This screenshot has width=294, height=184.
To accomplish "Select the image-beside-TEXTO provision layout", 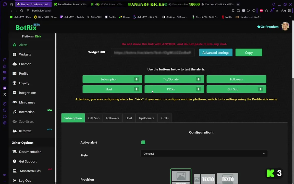I will [204, 179].
